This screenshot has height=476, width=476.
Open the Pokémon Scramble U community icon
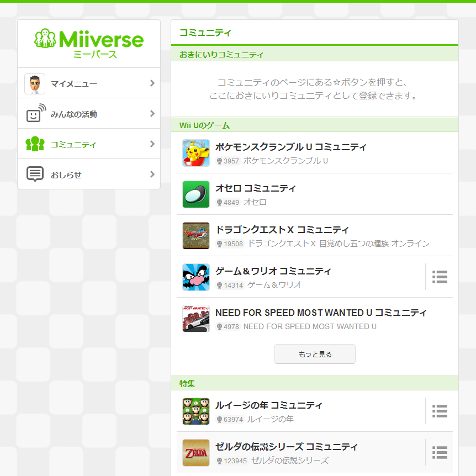[x=196, y=153]
